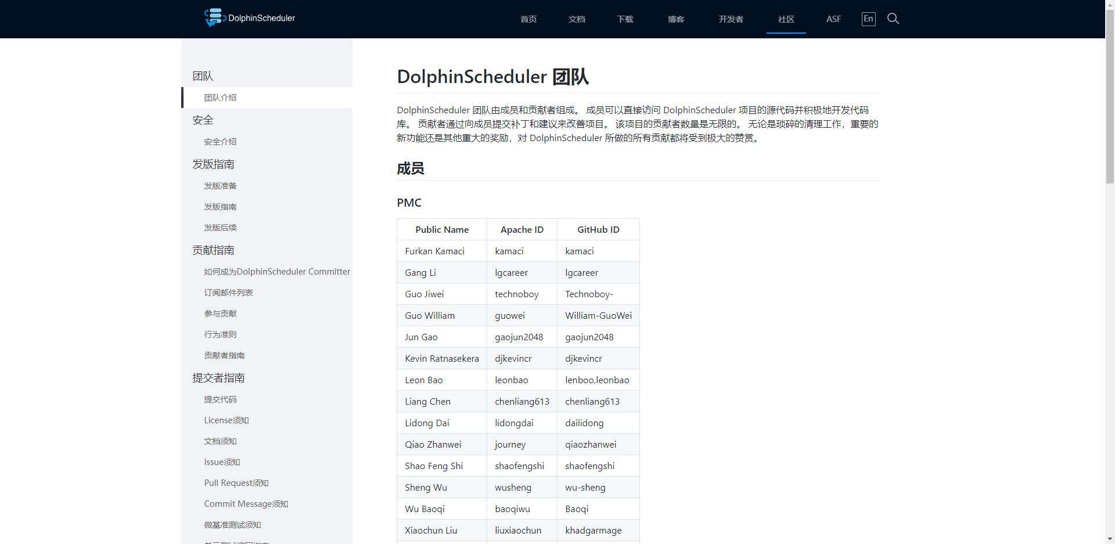Click the khadgarmage cell

598,531
